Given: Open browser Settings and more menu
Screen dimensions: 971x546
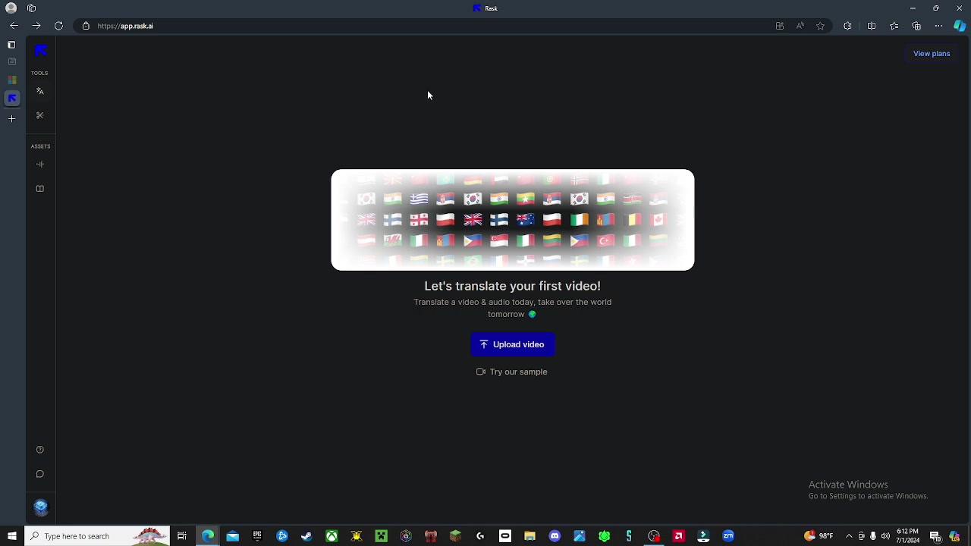Looking at the screenshot, I should pyautogui.click(x=938, y=26).
